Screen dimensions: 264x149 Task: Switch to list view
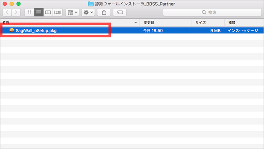click(x=39, y=12)
